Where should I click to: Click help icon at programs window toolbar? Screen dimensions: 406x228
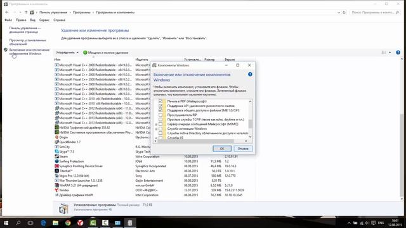coord(398,53)
